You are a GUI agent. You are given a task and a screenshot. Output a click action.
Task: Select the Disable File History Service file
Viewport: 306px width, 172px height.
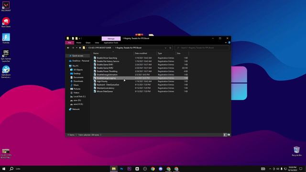tap(141, 61)
